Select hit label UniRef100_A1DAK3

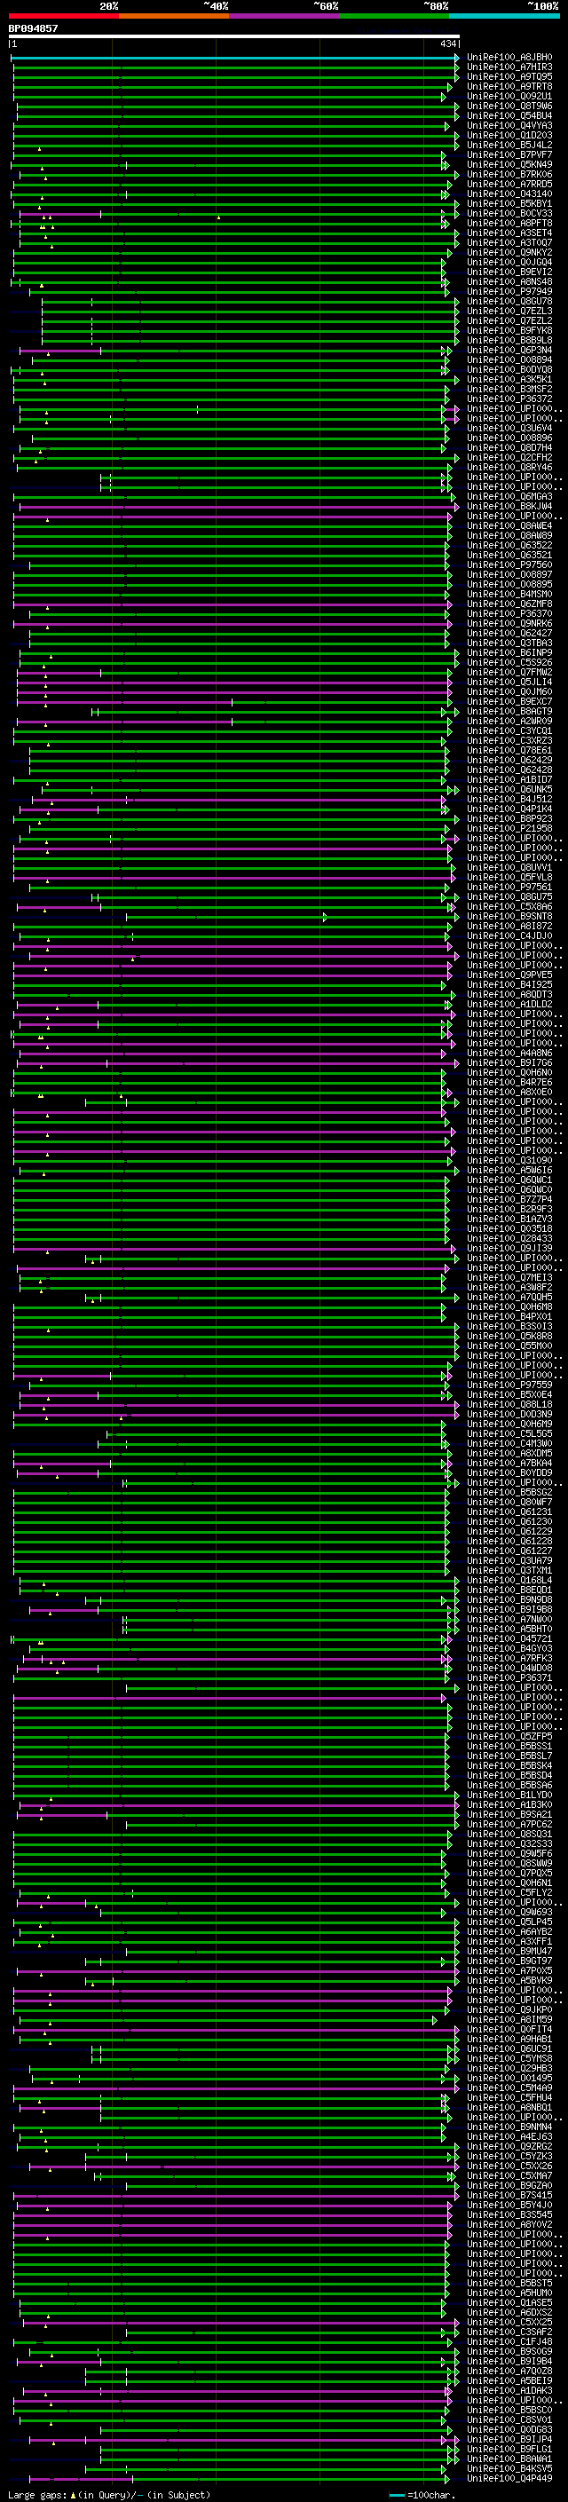(x=509, y=2390)
